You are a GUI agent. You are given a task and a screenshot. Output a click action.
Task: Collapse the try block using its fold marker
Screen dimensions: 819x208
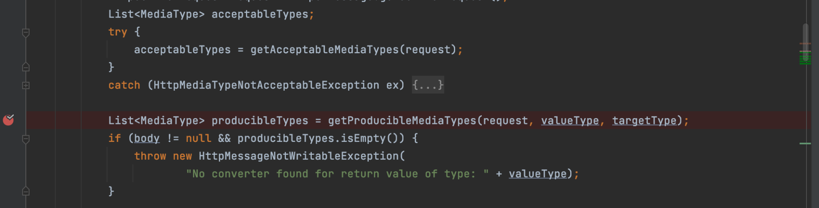pyautogui.click(x=26, y=32)
